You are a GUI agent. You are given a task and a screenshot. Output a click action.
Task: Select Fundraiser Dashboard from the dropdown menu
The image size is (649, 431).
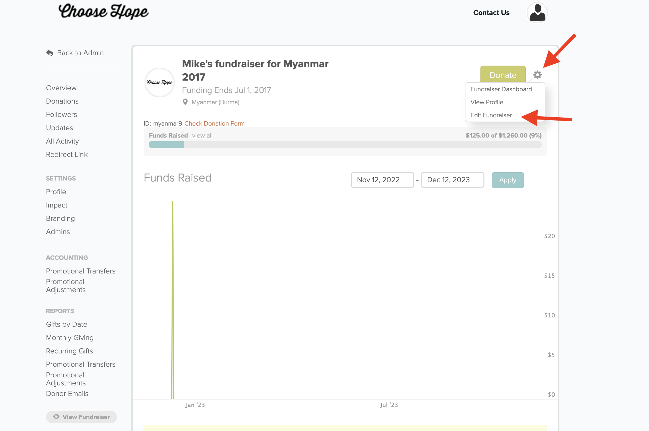click(x=501, y=89)
